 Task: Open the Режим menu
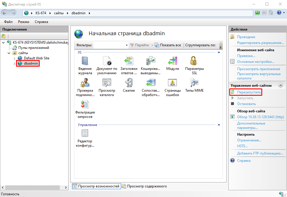click(x=23, y=22)
